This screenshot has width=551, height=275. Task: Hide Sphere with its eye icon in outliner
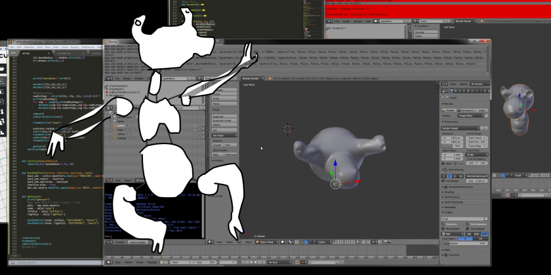click(195, 126)
